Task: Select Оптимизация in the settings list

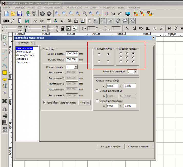Action: [x=23, y=52]
